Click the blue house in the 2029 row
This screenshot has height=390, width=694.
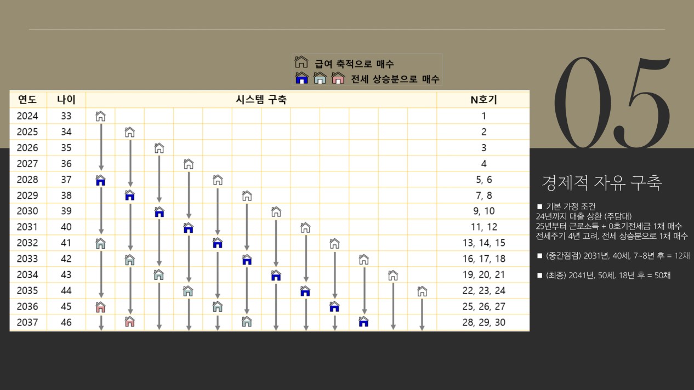[129, 196]
